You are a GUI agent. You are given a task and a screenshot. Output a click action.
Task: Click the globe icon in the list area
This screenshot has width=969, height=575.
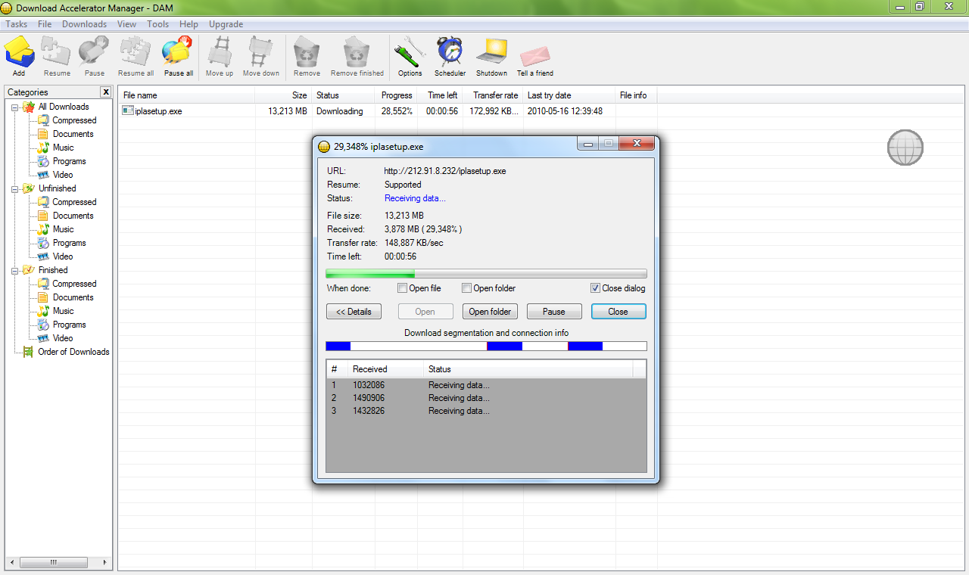click(x=905, y=148)
